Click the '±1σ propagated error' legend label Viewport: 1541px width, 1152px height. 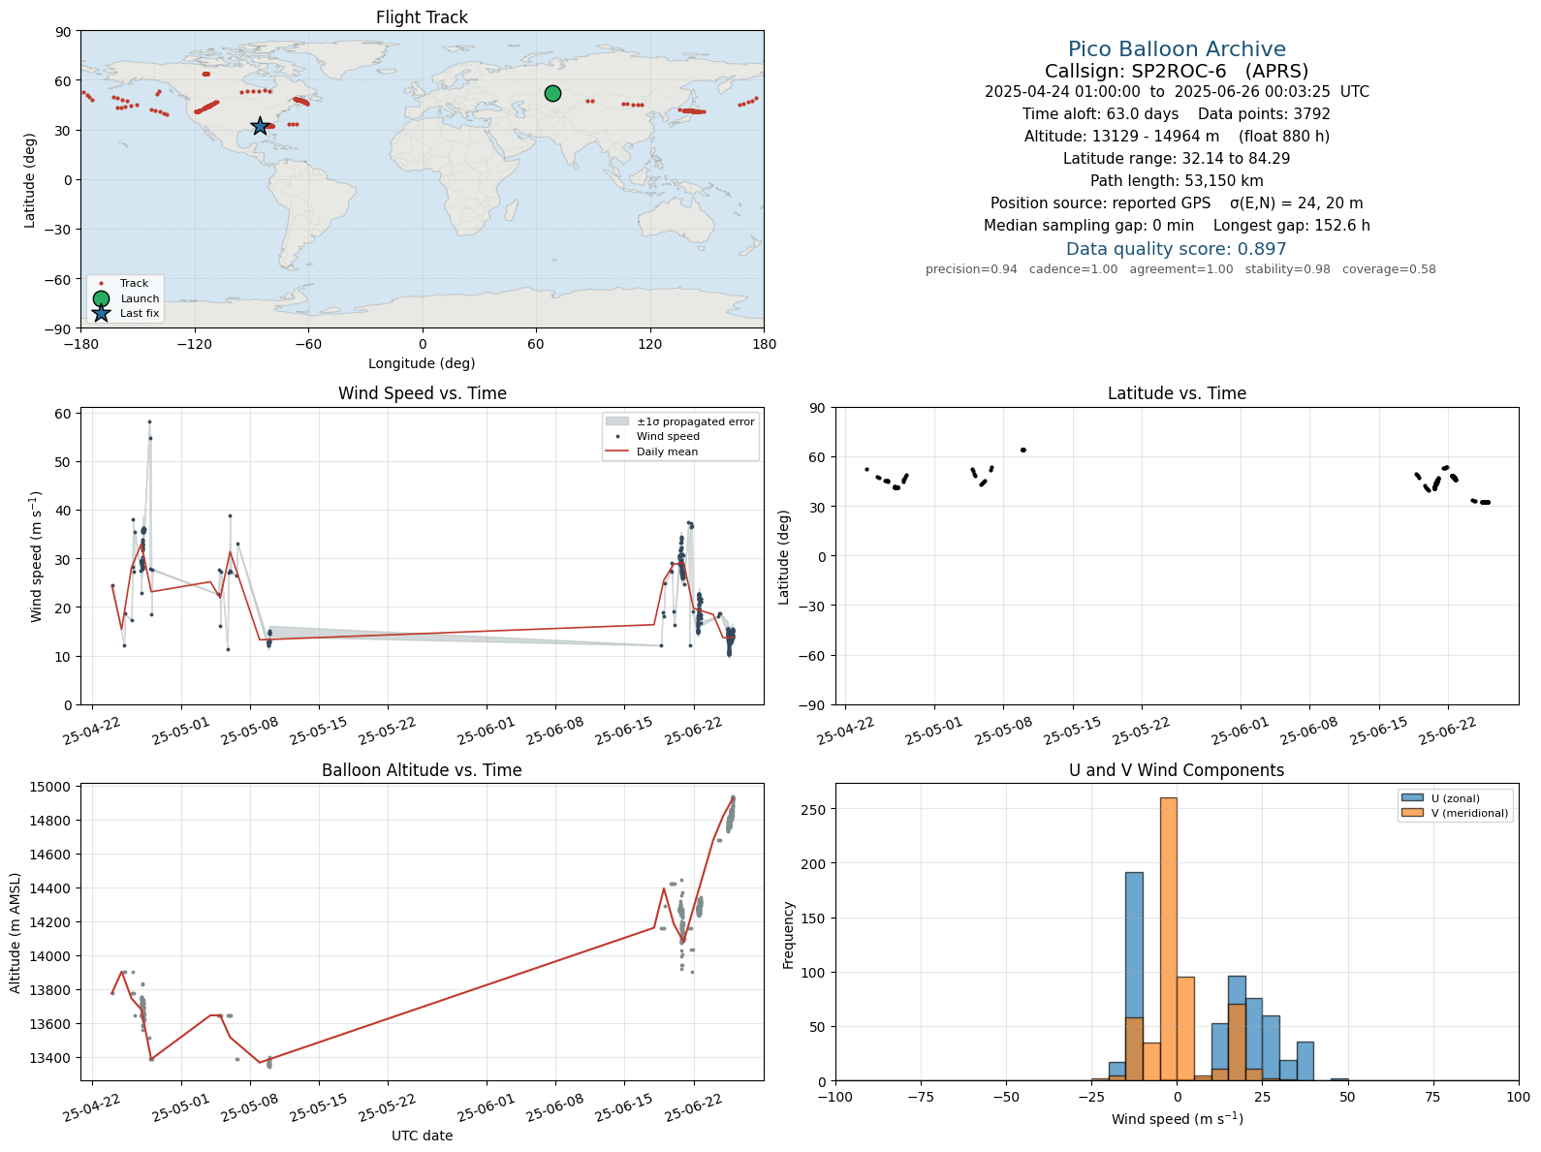point(695,421)
